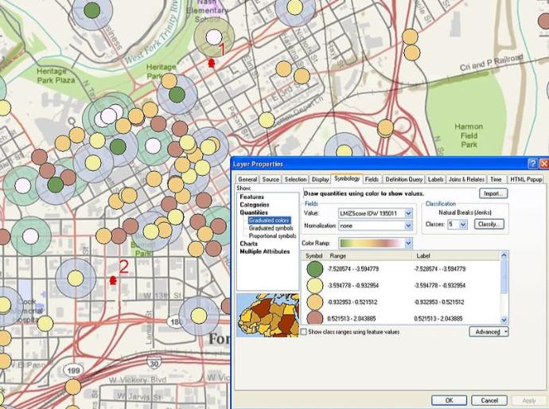The height and width of the screenshot is (409, 549).
Task: Enable Show class ranges using feature values
Action: click(304, 331)
